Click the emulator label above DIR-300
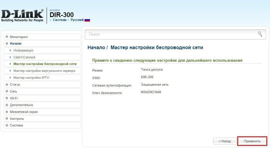The height and width of the screenshot is (148, 270). point(55,10)
